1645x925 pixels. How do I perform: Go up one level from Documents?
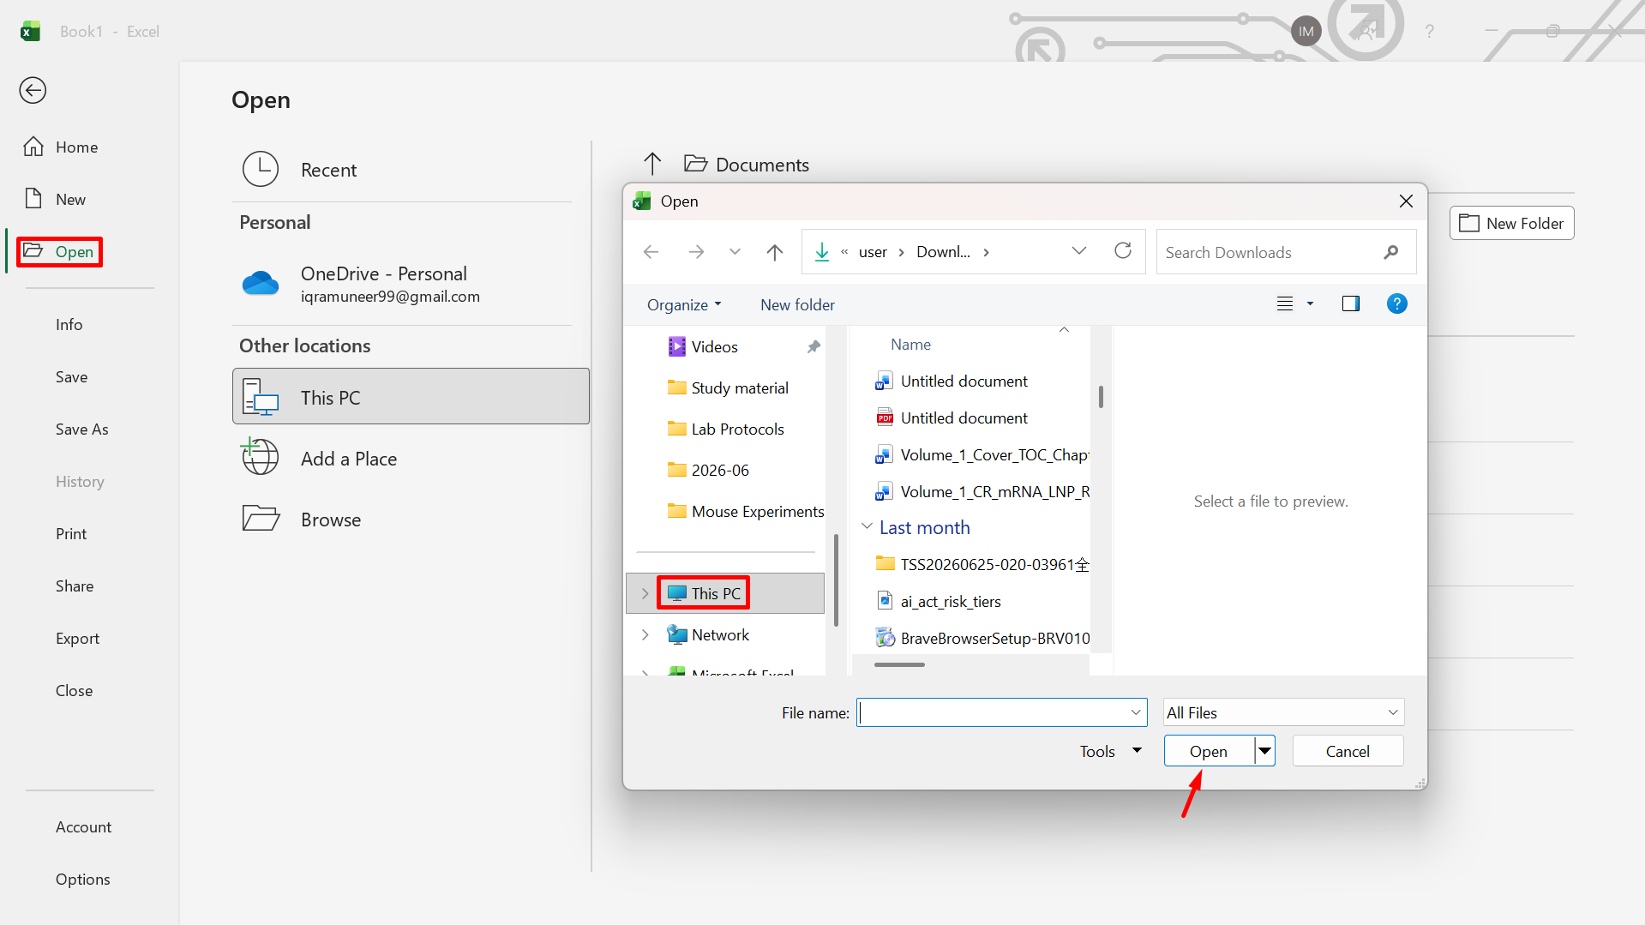point(652,164)
